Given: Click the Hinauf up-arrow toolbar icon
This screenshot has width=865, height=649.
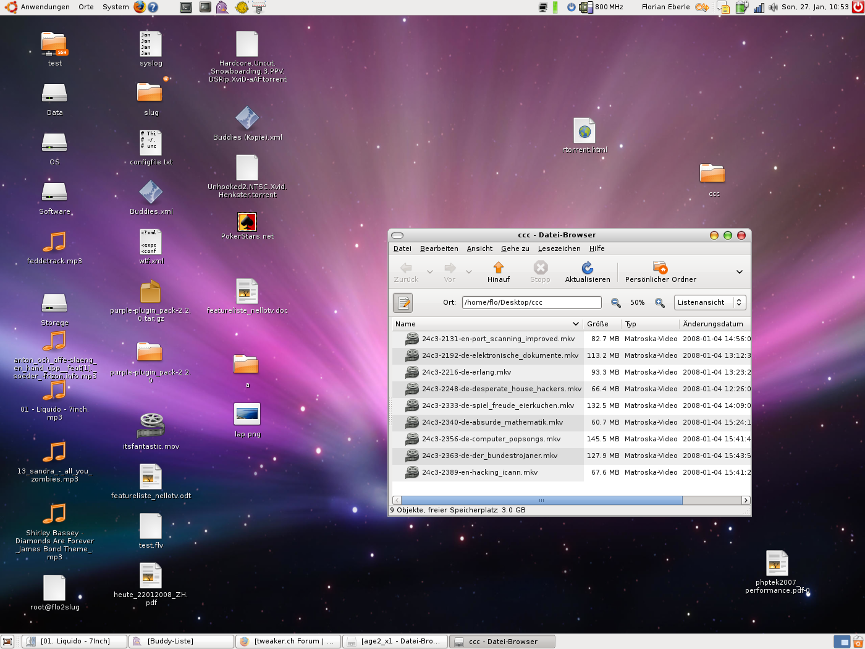Looking at the screenshot, I should pos(498,268).
